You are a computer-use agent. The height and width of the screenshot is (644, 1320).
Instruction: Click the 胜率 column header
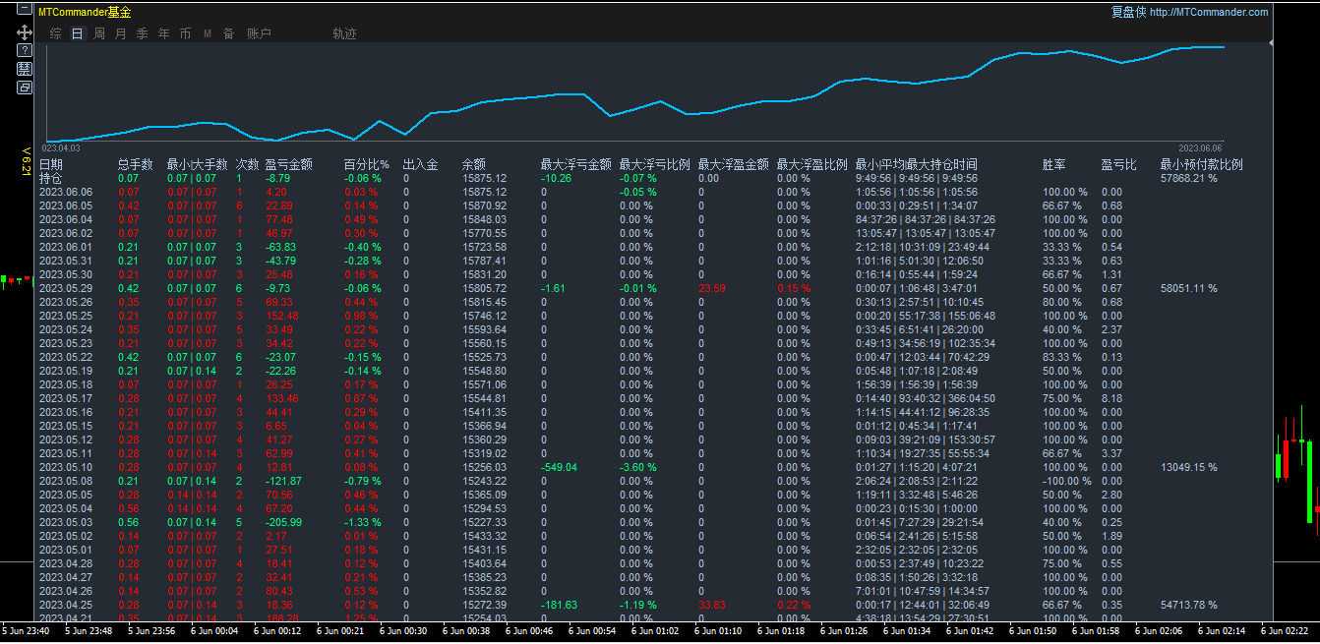[x=1053, y=165]
